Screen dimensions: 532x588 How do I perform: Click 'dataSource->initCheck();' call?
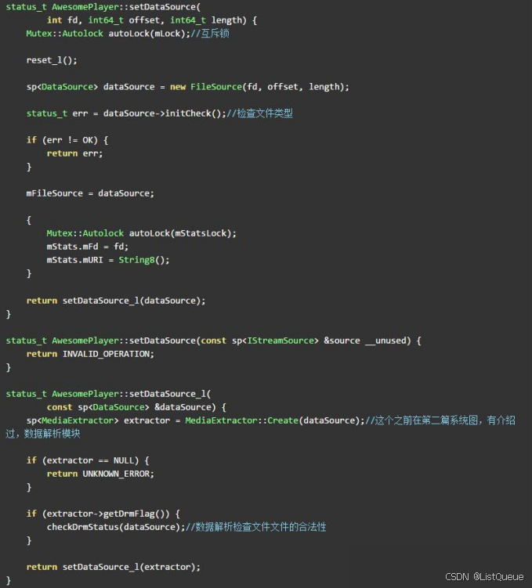[x=165, y=114]
